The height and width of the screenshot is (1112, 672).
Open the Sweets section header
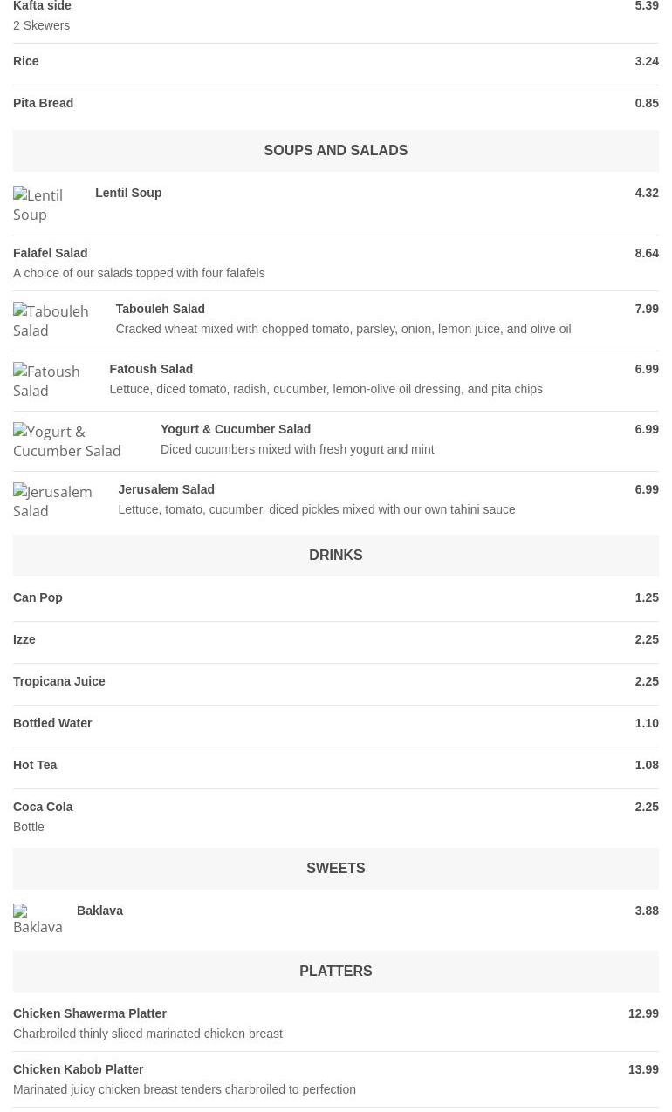336,868
